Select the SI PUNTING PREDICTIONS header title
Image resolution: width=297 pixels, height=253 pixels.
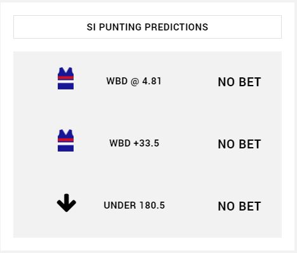[x=147, y=27]
